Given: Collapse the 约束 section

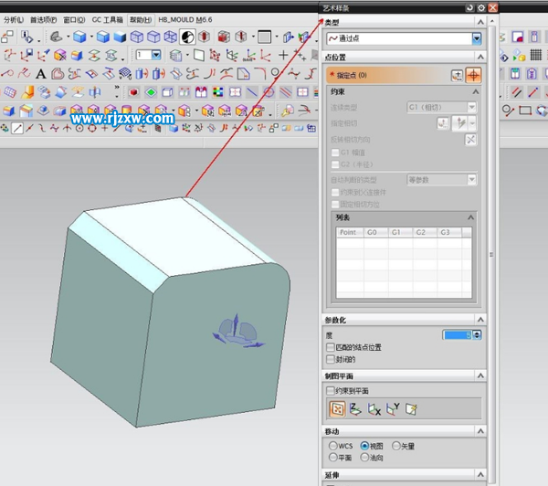Looking at the screenshot, I should pos(475,92).
